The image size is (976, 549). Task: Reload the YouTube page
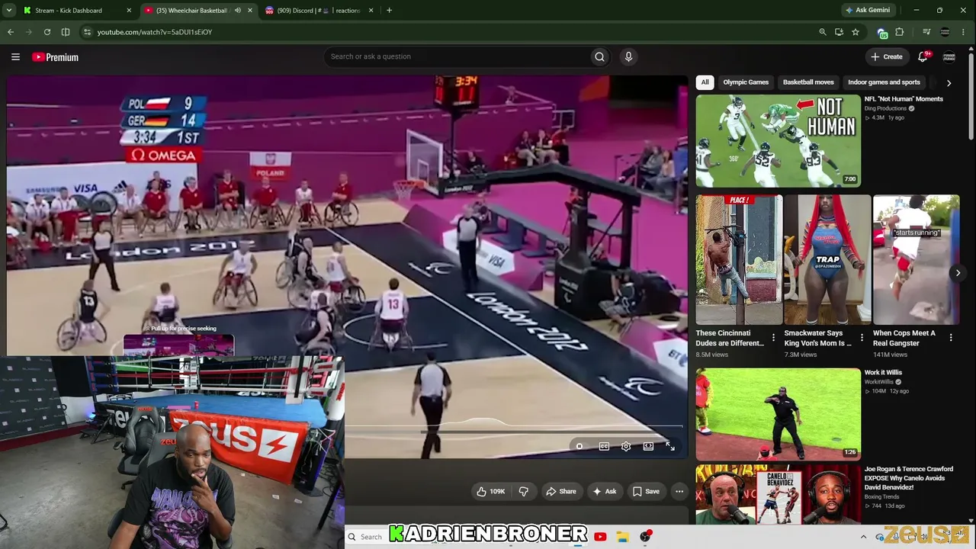47,32
